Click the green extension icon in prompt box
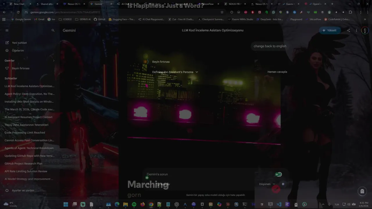The width and height of the screenshot is (372, 209). [x=278, y=174]
